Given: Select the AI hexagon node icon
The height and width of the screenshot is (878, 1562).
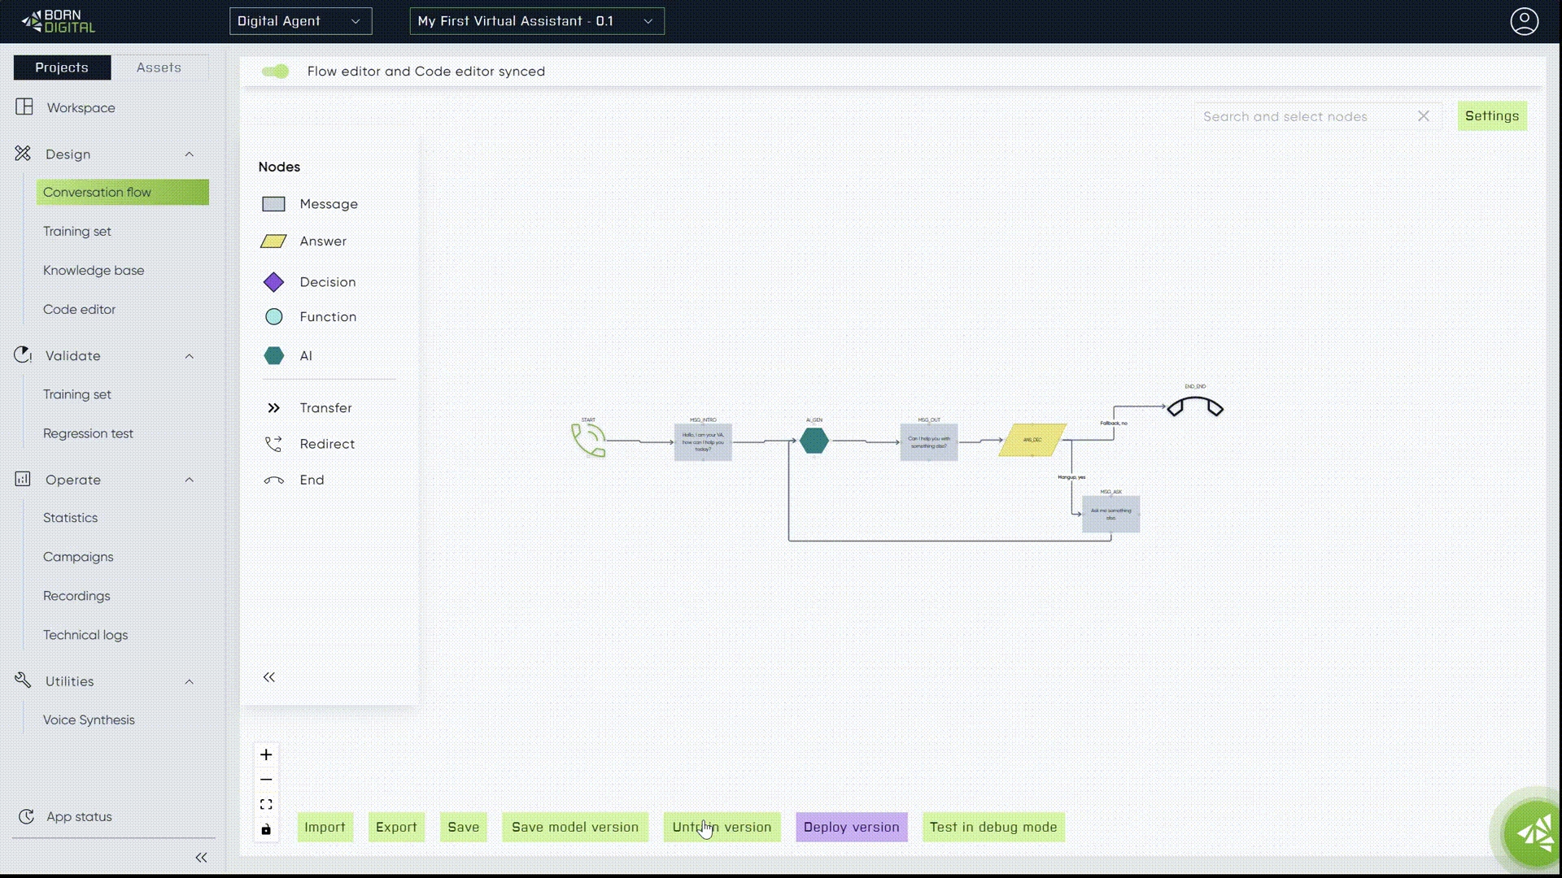Looking at the screenshot, I should (x=273, y=356).
